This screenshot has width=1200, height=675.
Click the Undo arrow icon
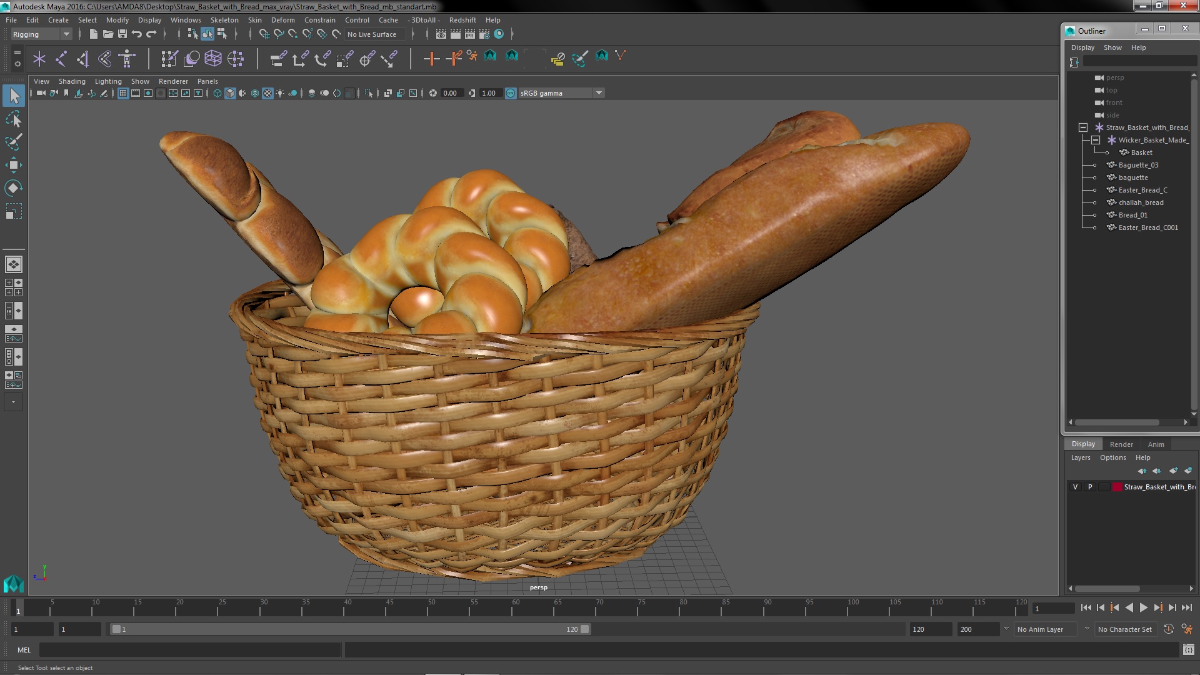click(137, 34)
